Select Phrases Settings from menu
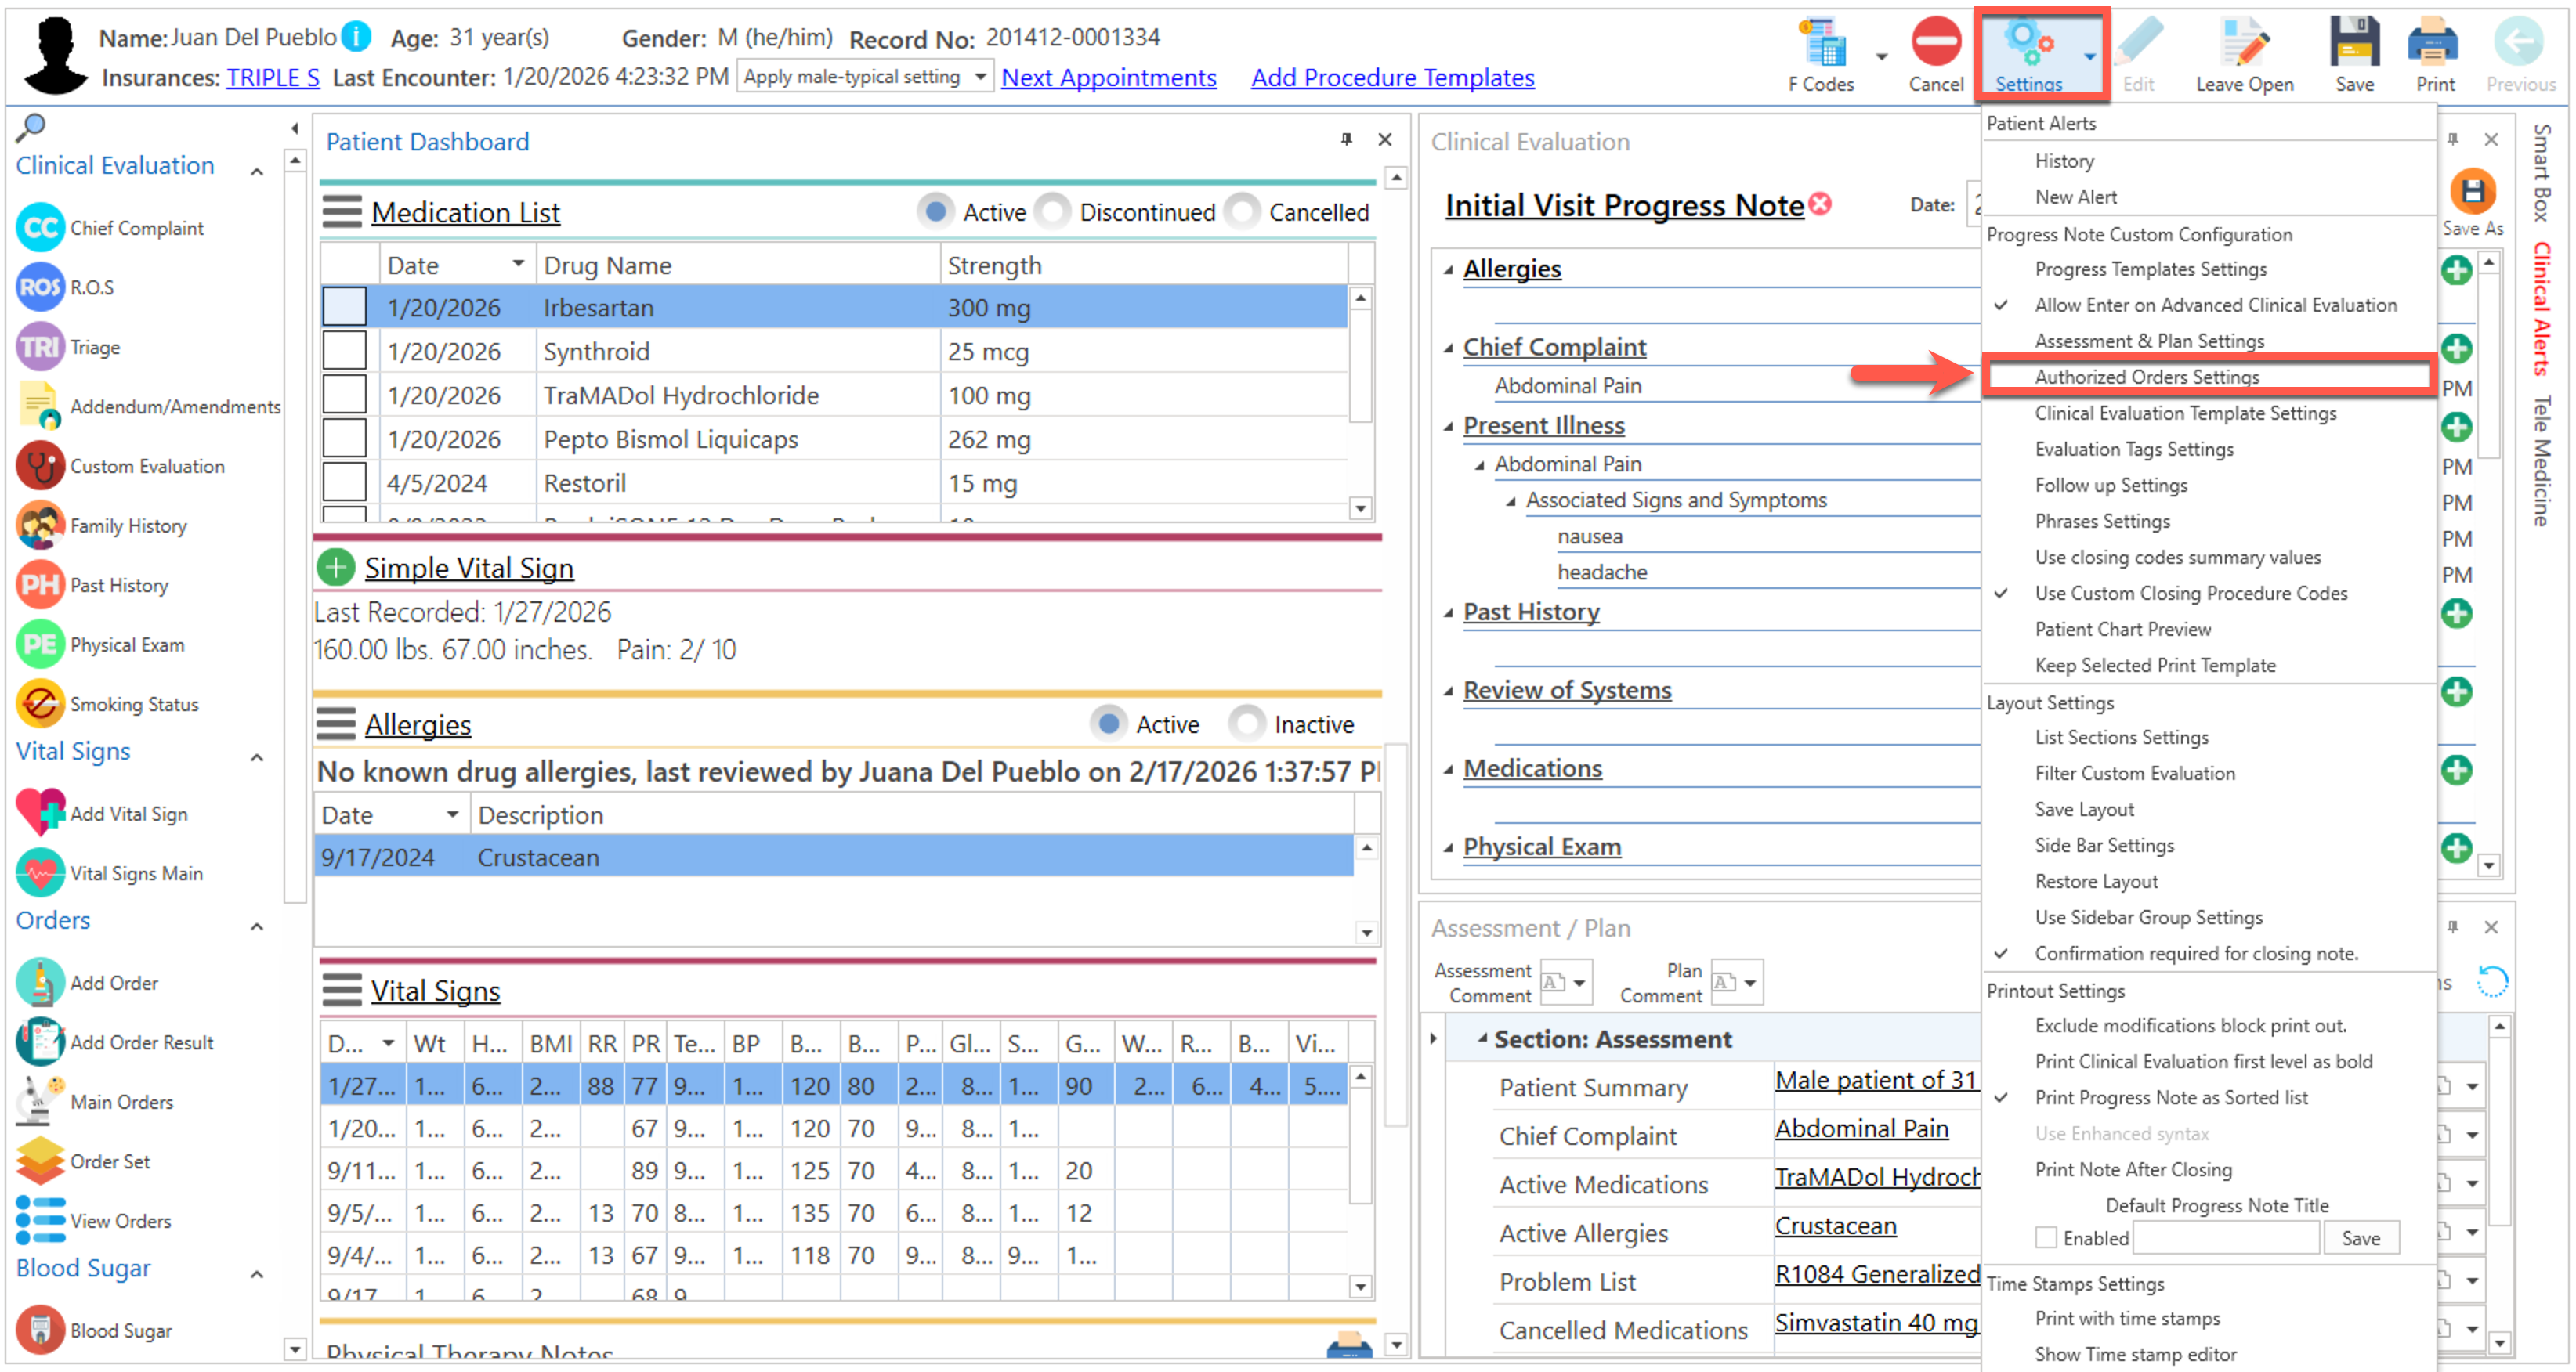This screenshot has height=1372, width=2576. [x=2101, y=521]
